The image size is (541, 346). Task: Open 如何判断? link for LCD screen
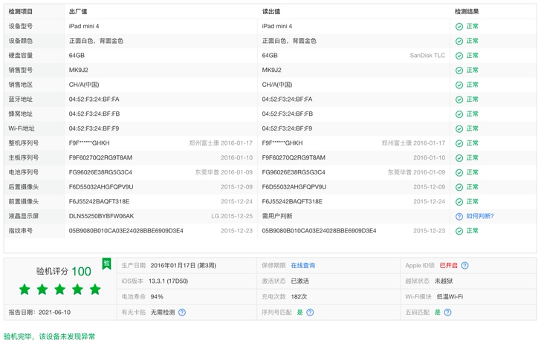coord(480,216)
